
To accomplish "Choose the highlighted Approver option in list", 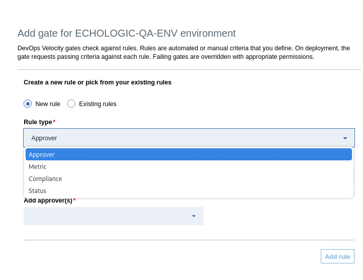I will (189, 154).
